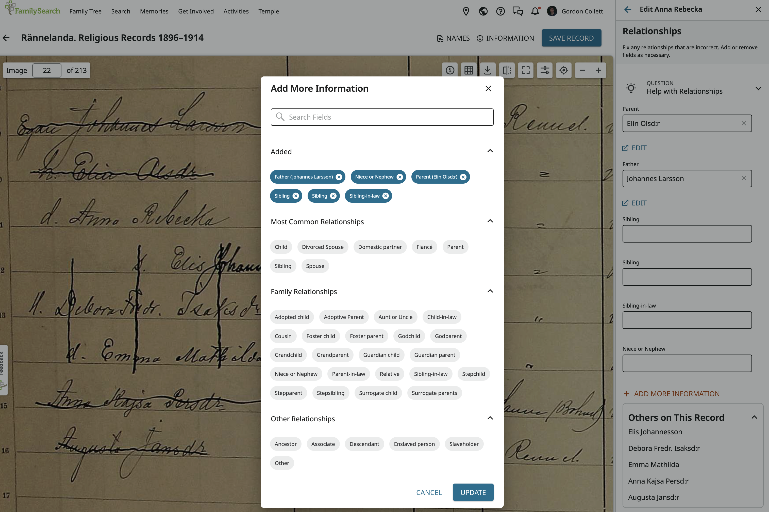
Task: Click the grid view icon in viewer toolbar
Action: pyautogui.click(x=469, y=70)
